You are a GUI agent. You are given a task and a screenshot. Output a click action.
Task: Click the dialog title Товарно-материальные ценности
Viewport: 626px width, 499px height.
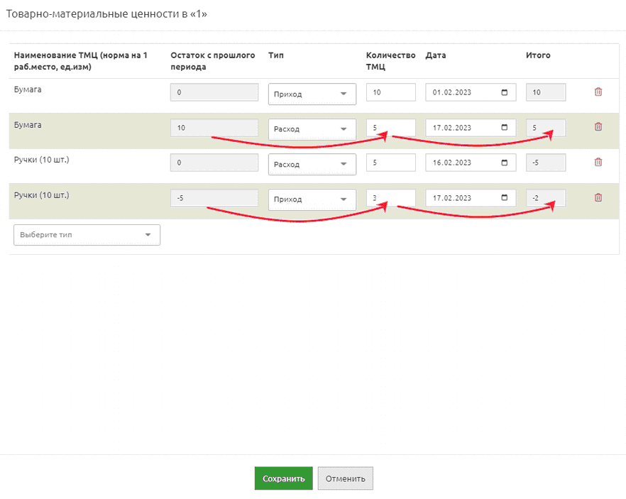point(106,14)
